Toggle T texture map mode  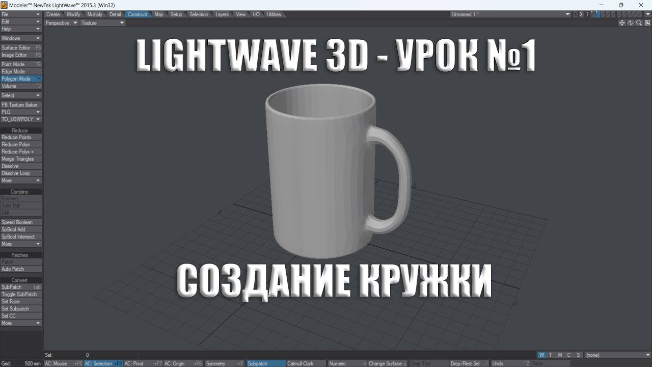click(x=551, y=355)
